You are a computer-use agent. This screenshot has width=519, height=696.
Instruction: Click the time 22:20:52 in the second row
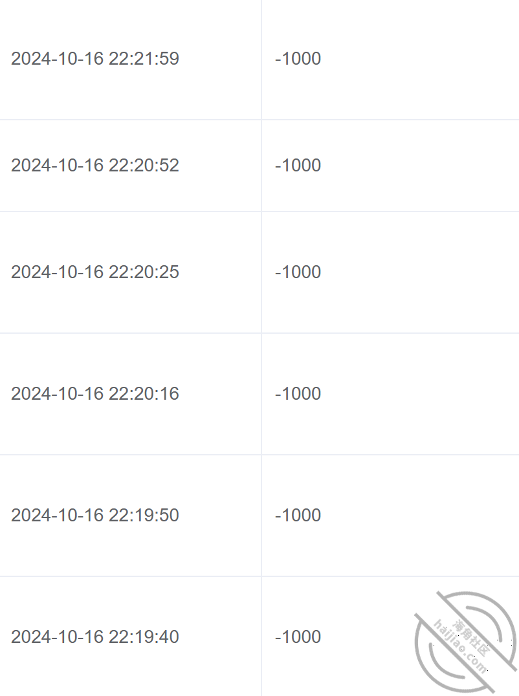(144, 165)
